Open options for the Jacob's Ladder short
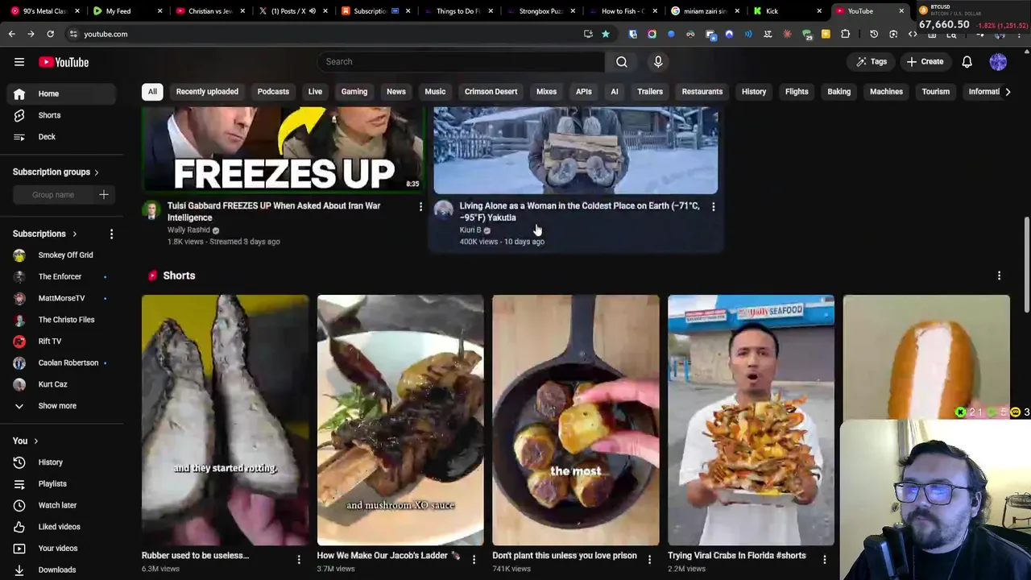 tap(474, 559)
